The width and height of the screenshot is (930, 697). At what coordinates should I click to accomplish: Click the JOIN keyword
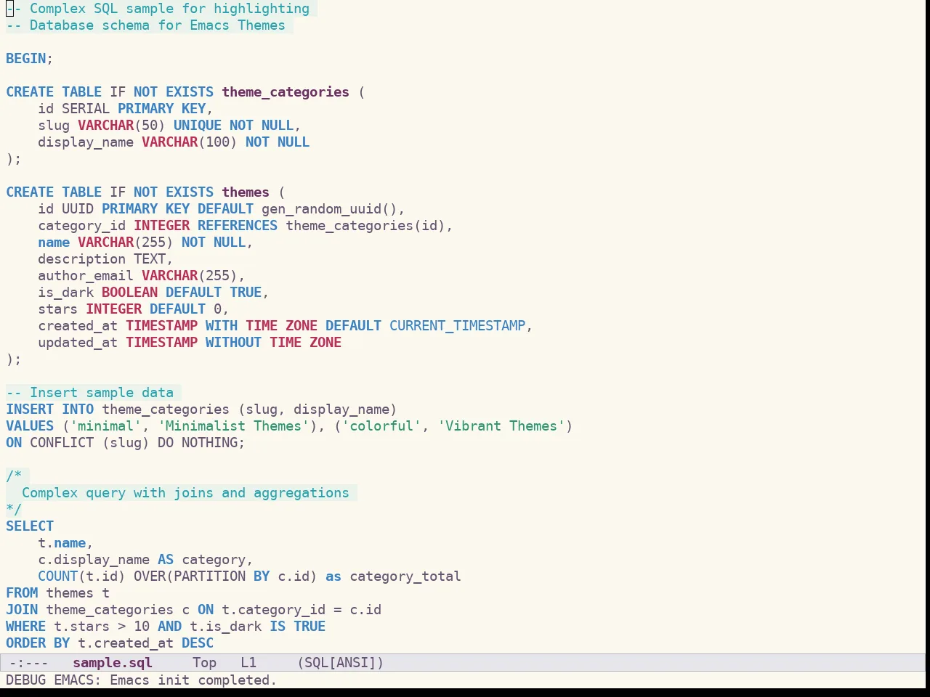[22, 610]
